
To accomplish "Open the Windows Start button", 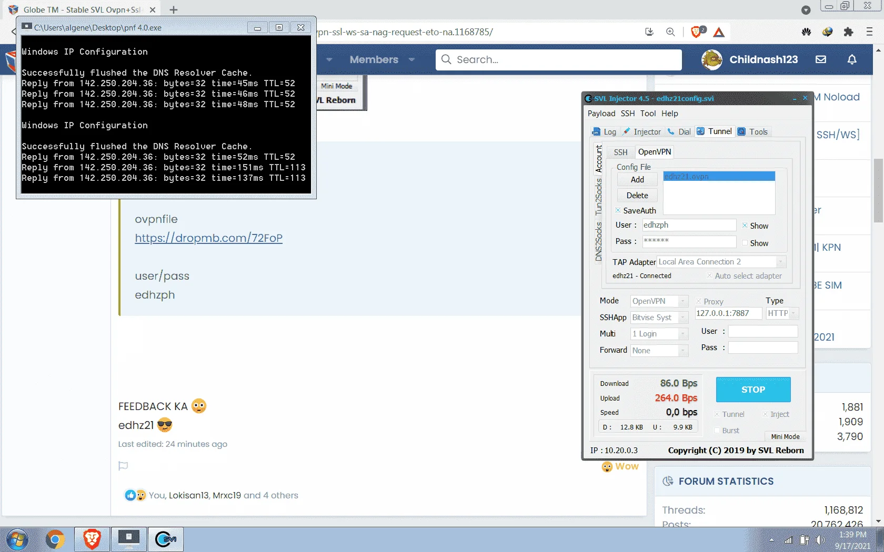I will pyautogui.click(x=17, y=539).
